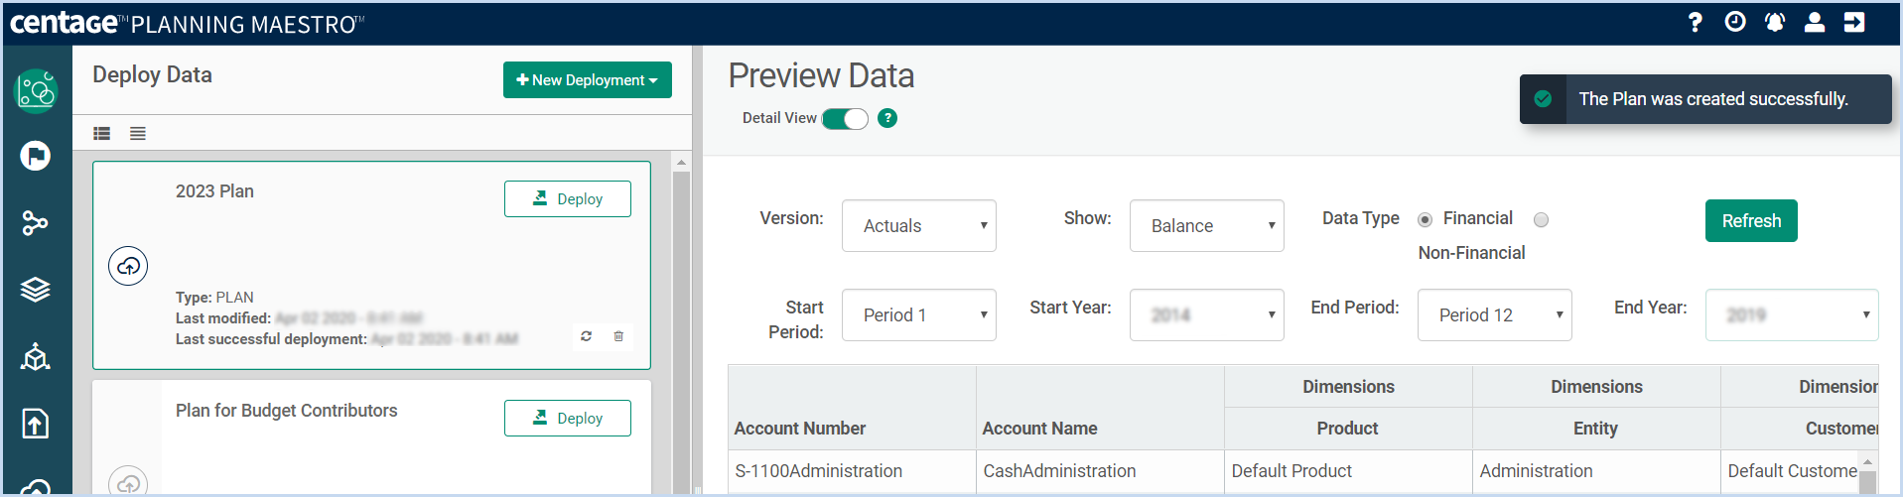Screen dimensions: 1903x497
Task: Open the Start Year dropdown
Action: point(1207,315)
